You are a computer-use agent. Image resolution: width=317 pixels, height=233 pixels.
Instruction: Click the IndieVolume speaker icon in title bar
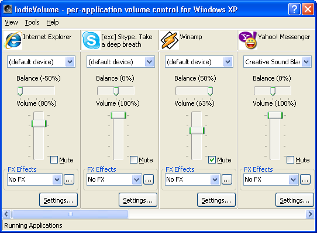pyautogui.click(x=8, y=9)
